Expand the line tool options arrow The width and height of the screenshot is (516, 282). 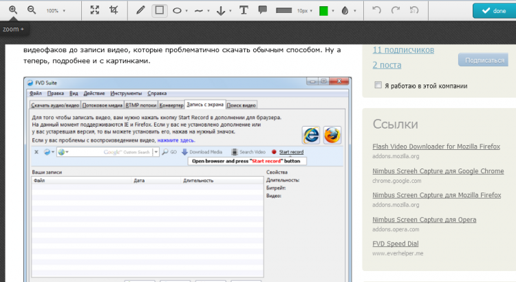coord(208,11)
